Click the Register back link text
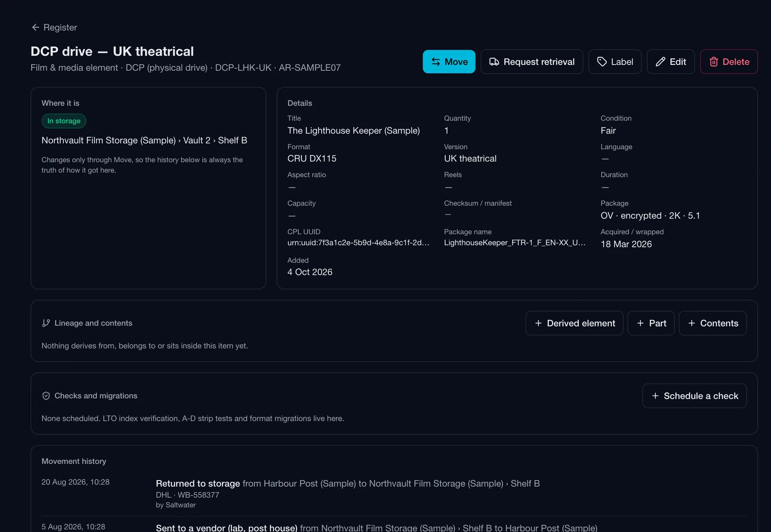Viewport: 771px width, 532px height. [x=60, y=27]
